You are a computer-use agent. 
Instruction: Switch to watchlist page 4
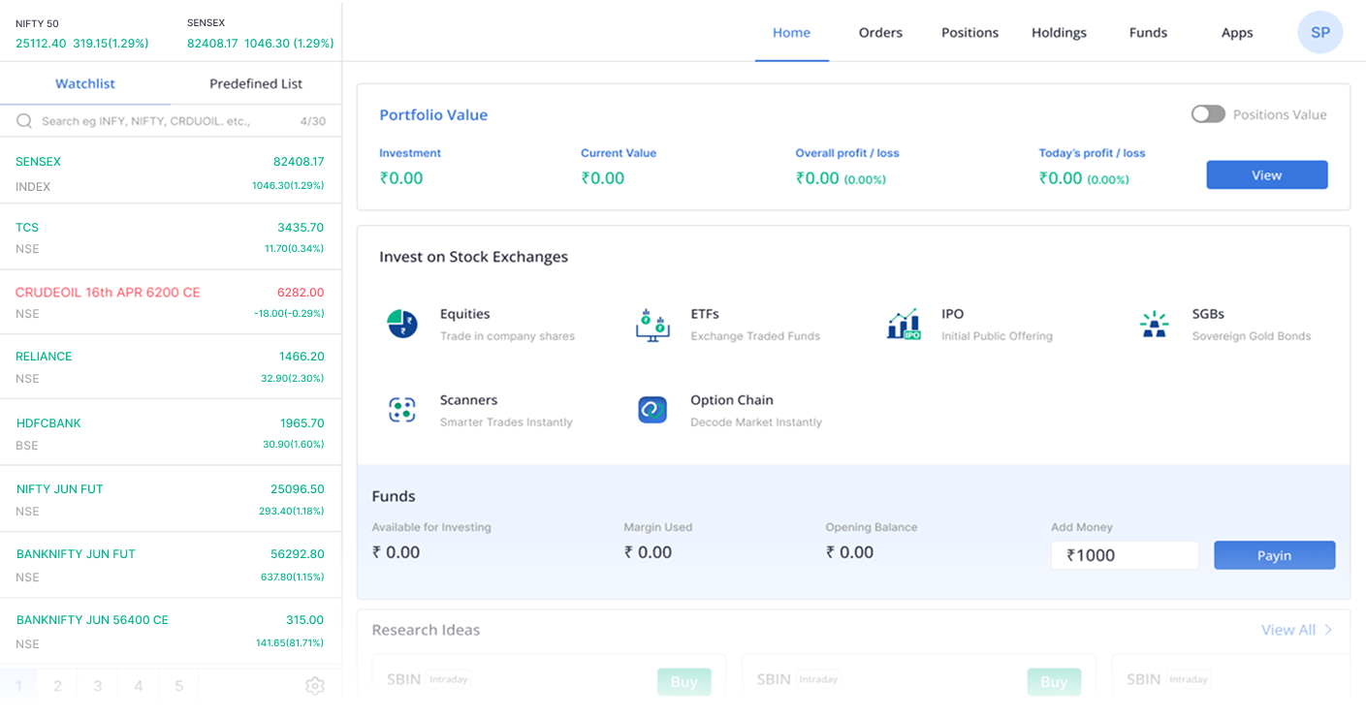[x=139, y=685]
